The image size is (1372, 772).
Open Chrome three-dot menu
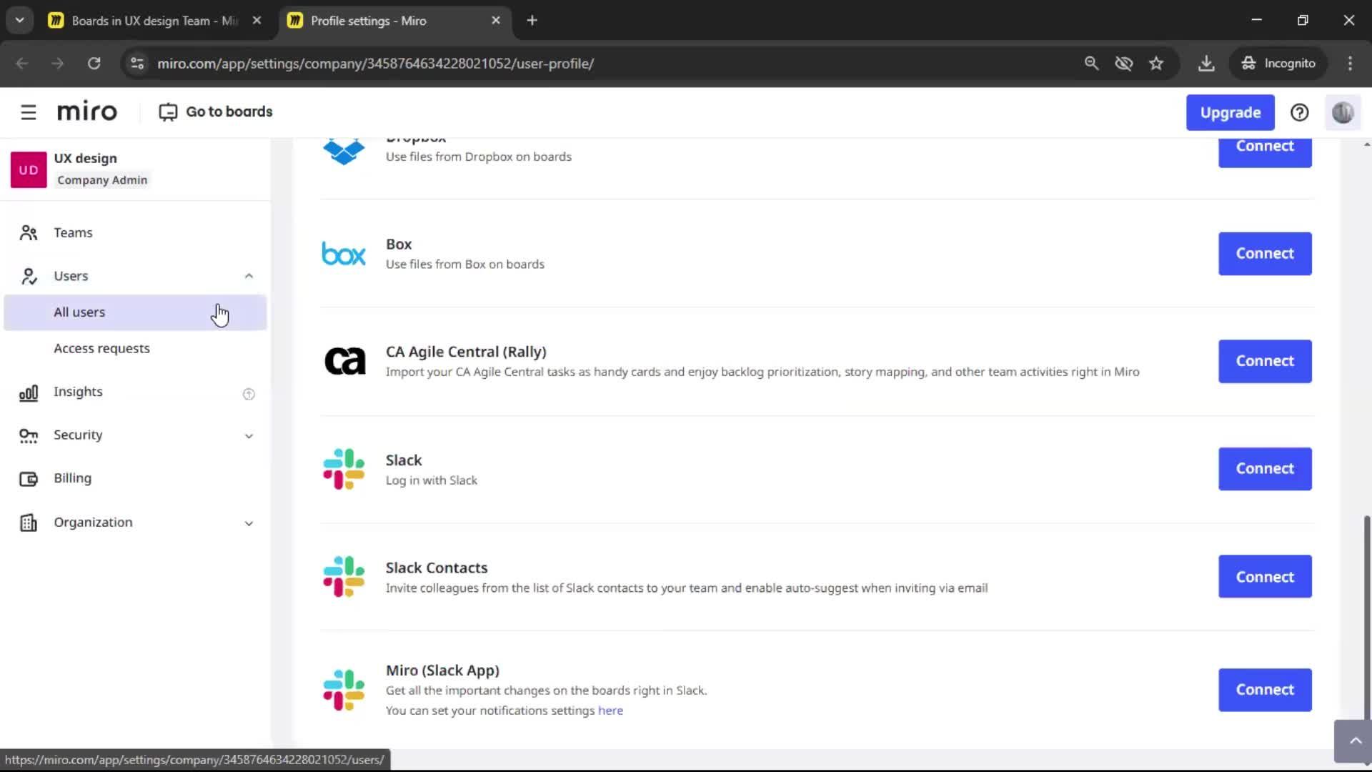(x=1350, y=64)
